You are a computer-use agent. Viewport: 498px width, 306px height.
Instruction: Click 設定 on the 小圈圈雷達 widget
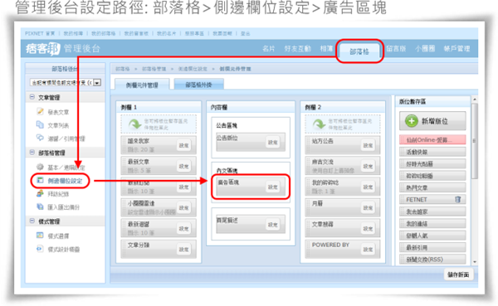pos(183,208)
